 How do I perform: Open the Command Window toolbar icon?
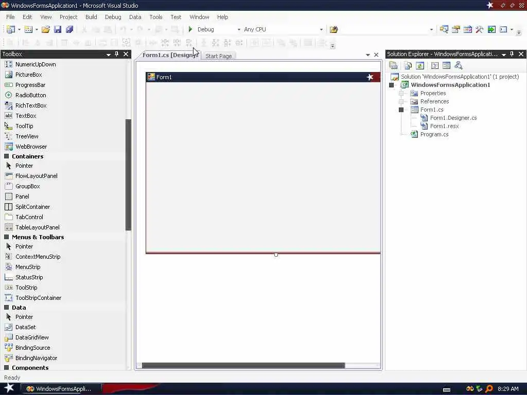503,29
